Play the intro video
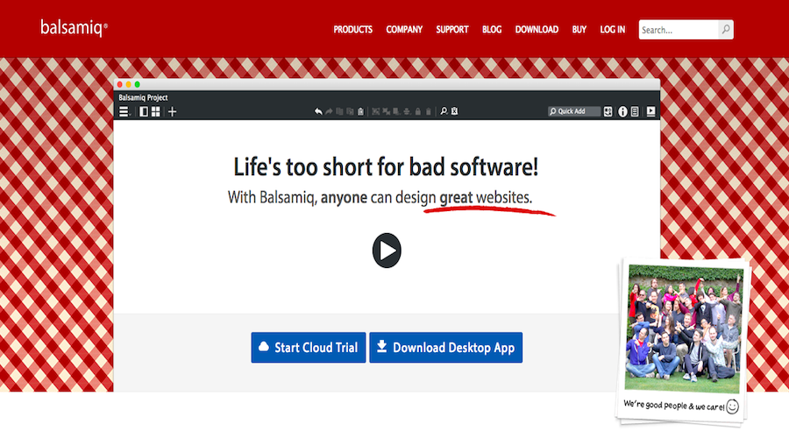The width and height of the screenshot is (789, 438). (387, 251)
